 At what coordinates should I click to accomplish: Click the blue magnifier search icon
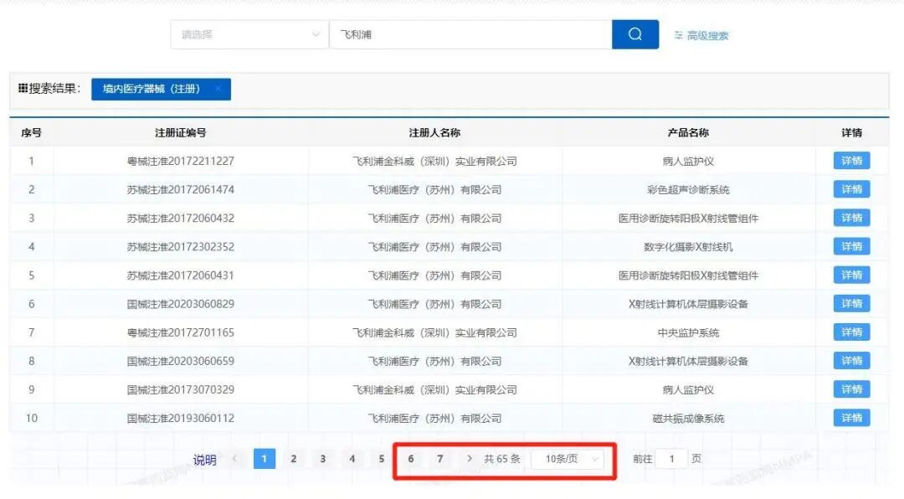point(635,34)
